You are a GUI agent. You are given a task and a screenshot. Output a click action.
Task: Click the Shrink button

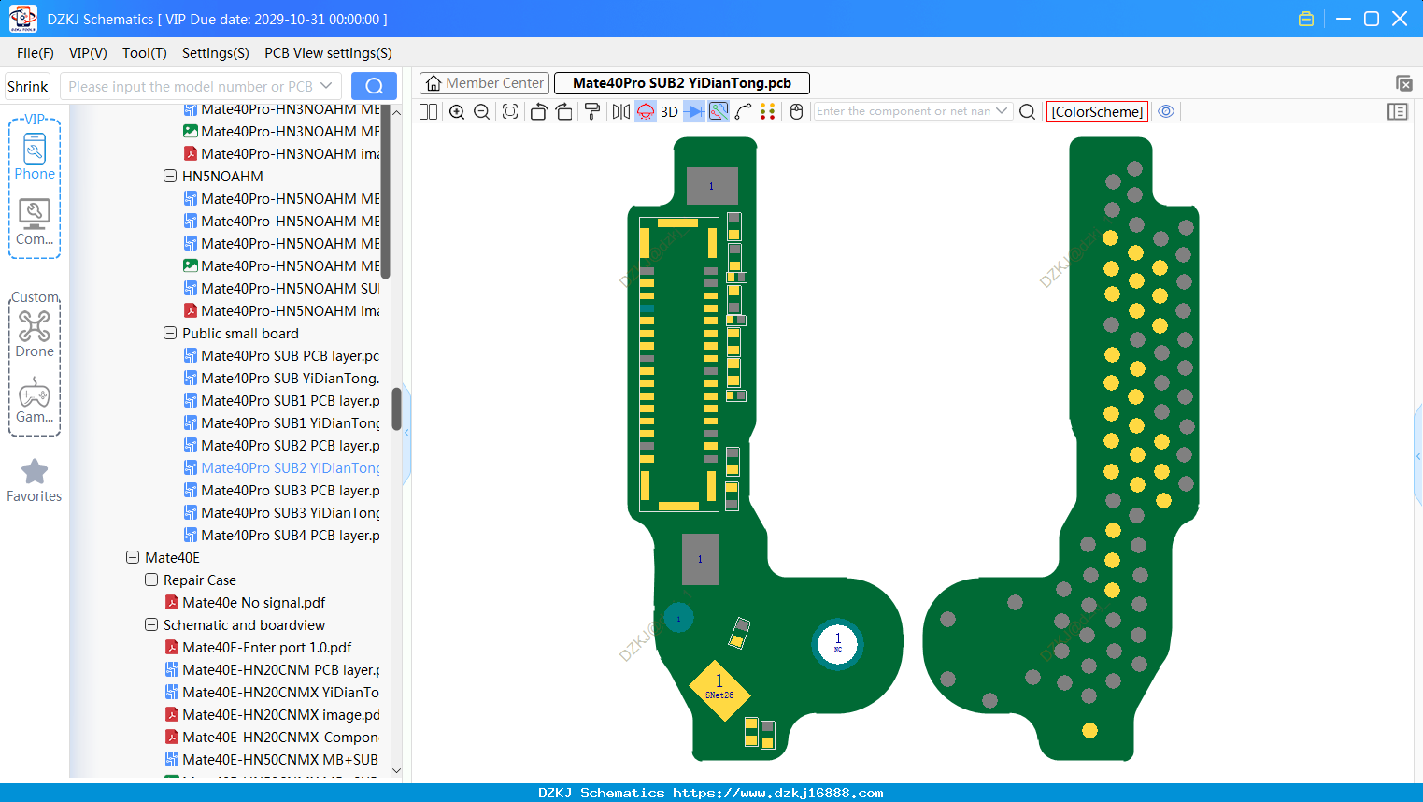point(28,86)
